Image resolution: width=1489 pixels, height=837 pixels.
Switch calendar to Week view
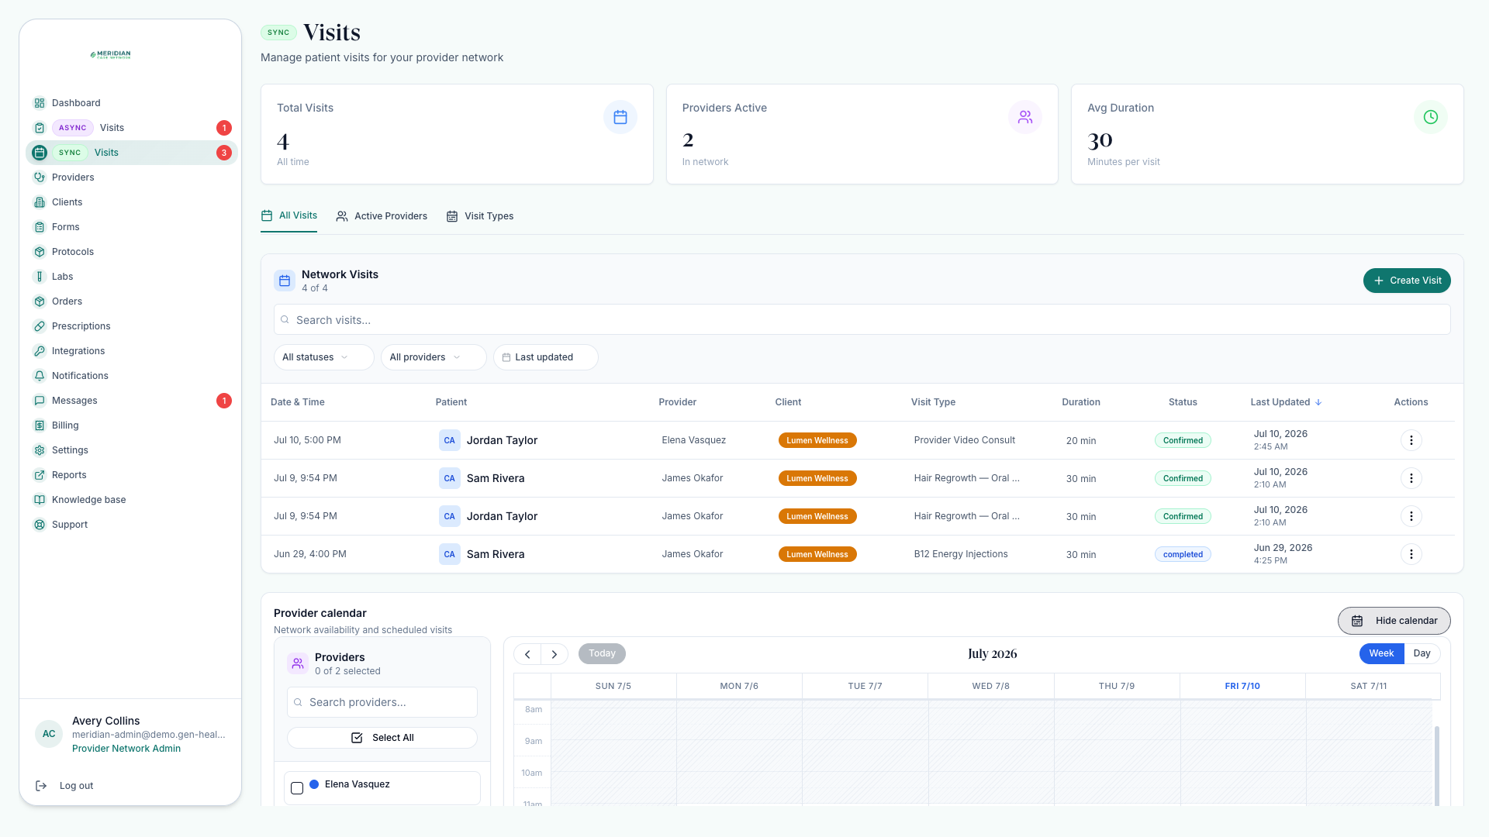[x=1381, y=653]
